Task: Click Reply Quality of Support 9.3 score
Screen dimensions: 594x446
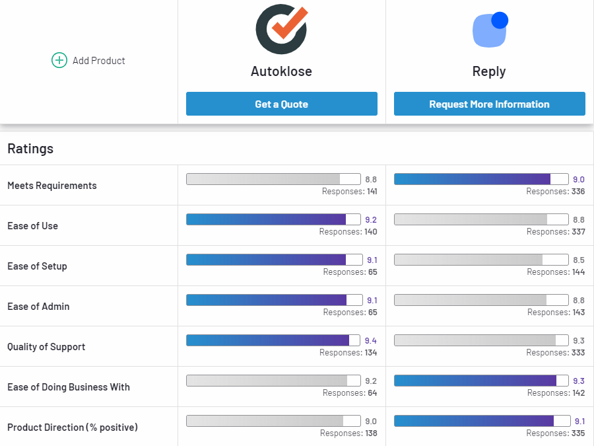Action: coord(579,340)
